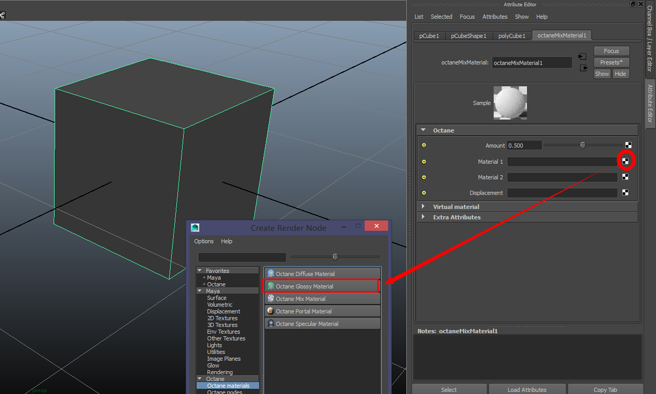Expand the Octane entry under Favorites
The height and width of the screenshot is (394, 656).
204,284
